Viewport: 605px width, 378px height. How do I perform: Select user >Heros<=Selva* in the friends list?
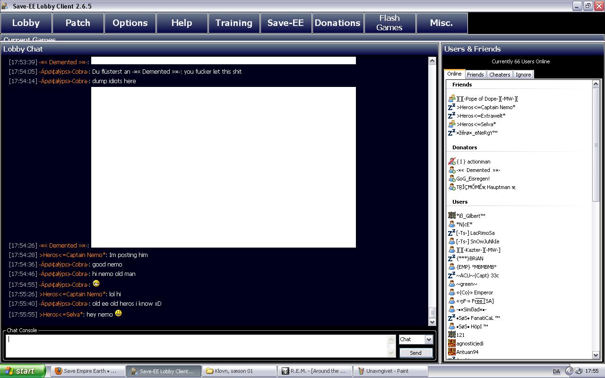(x=476, y=124)
